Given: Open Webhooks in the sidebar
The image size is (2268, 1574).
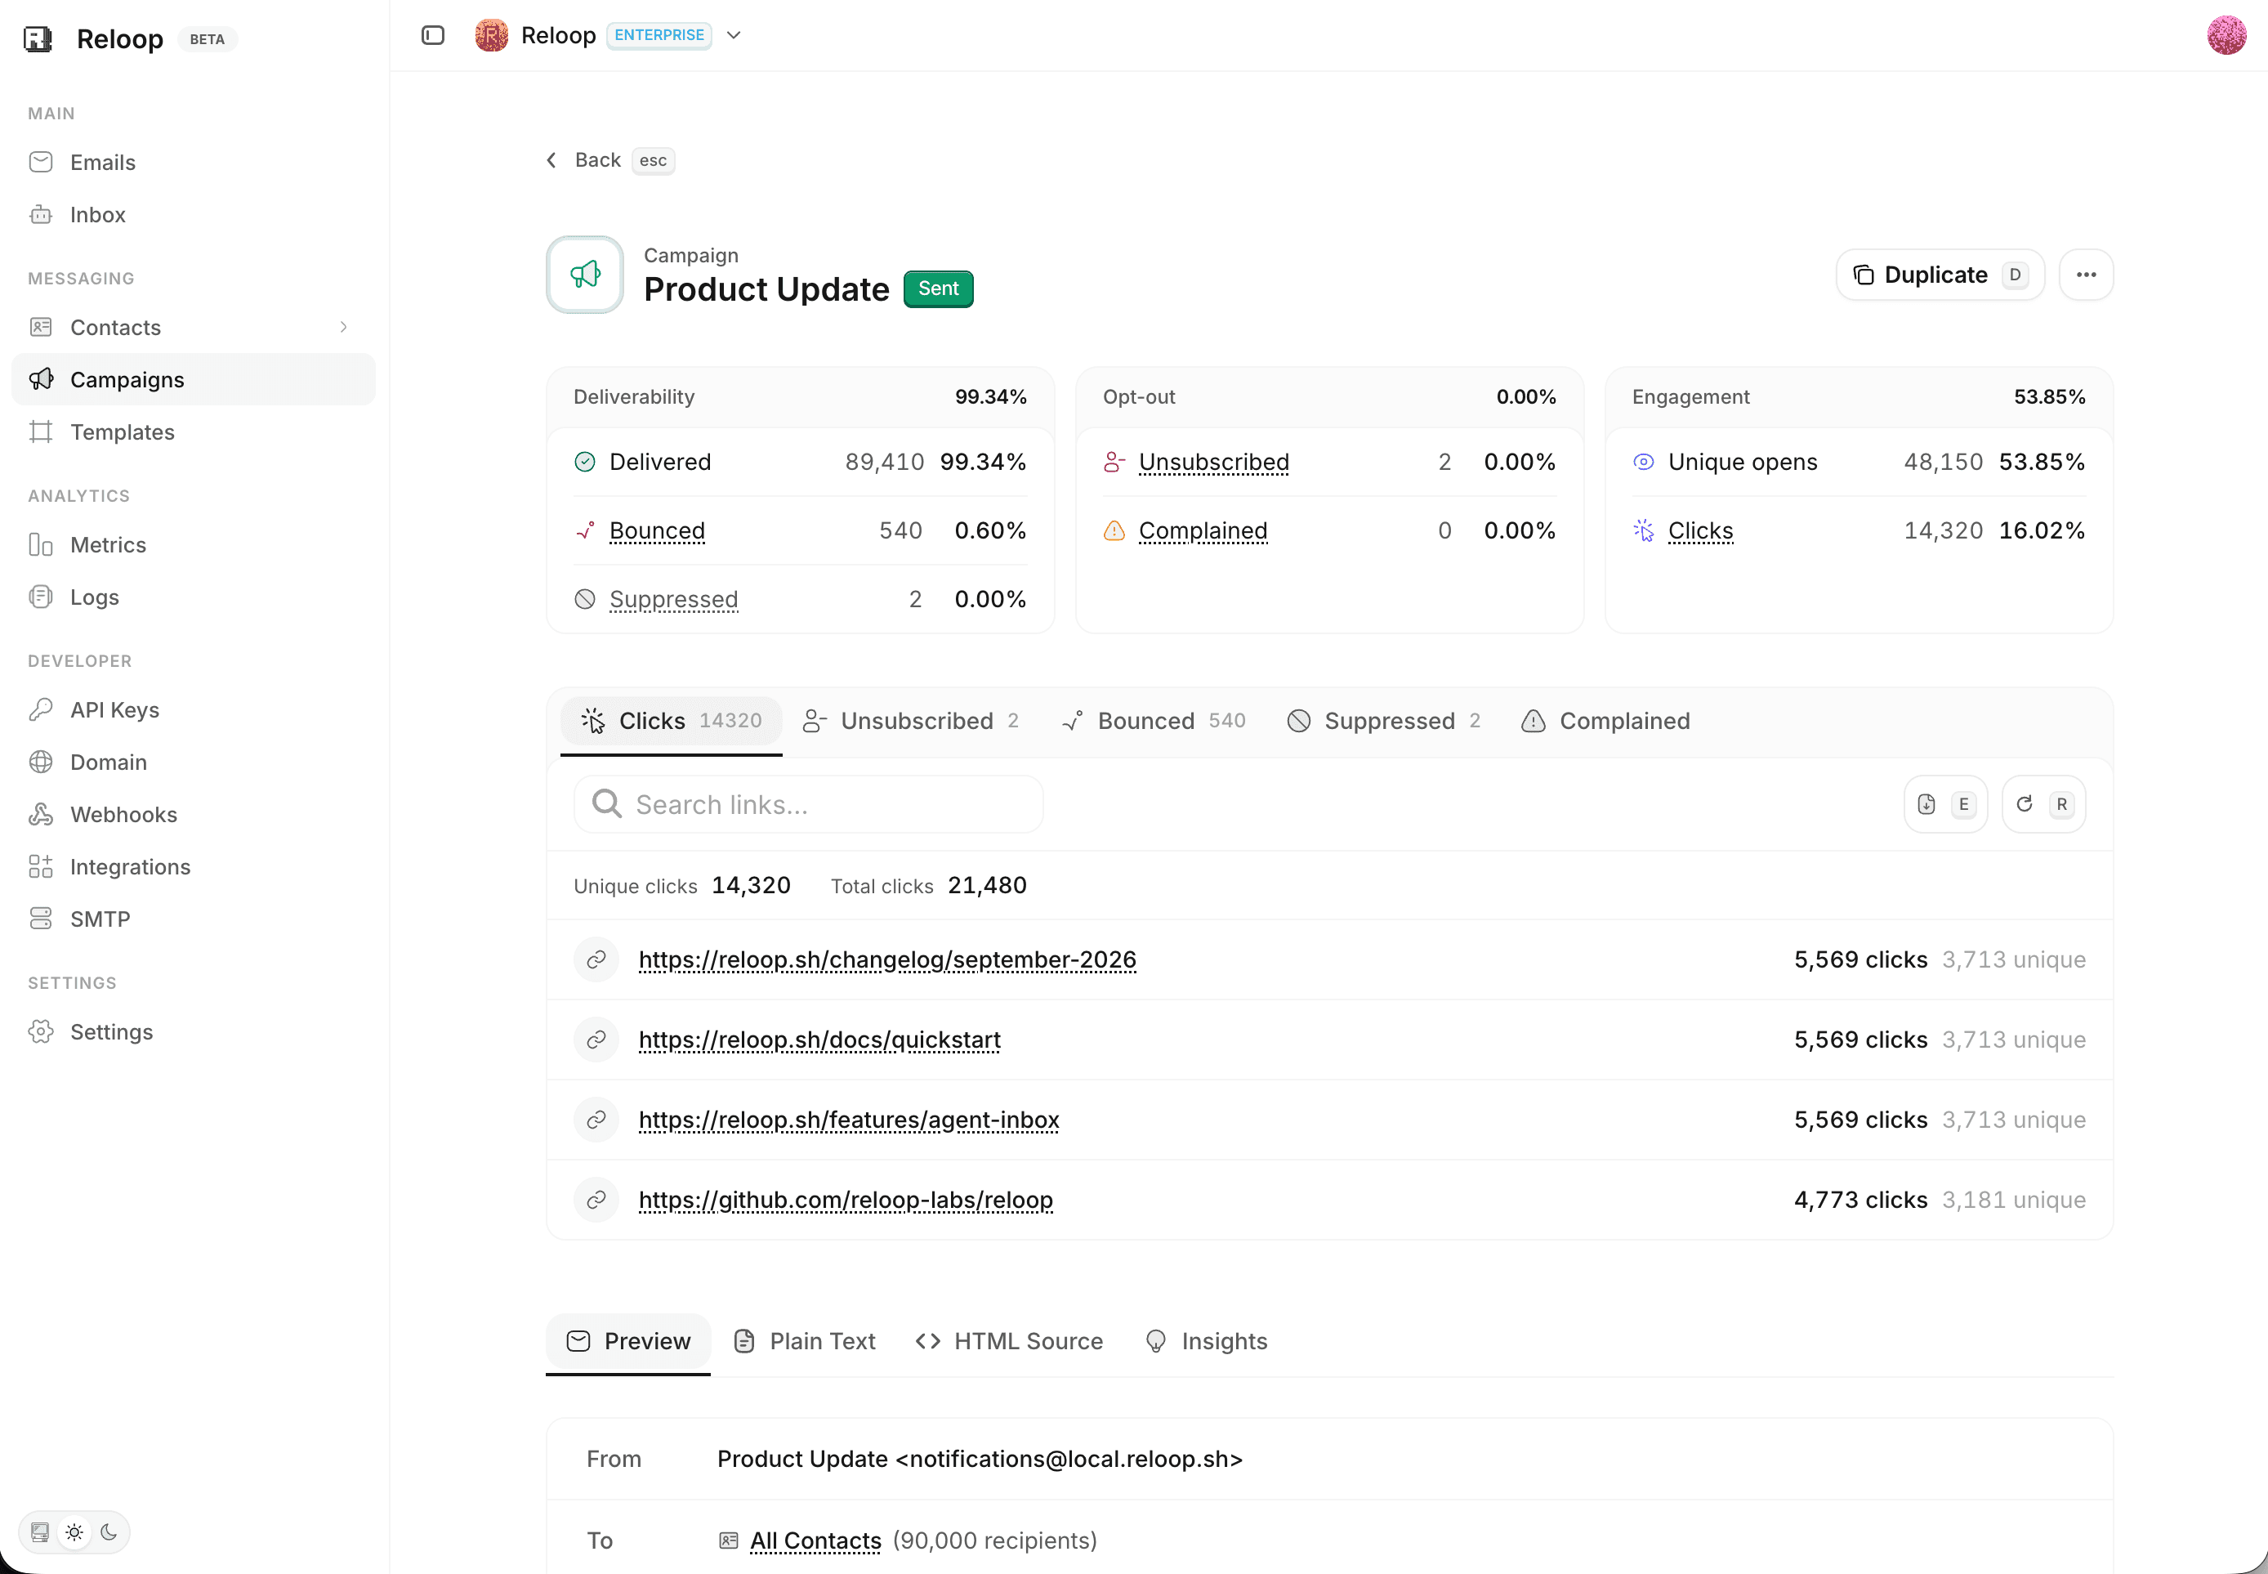Looking at the screenshot, I should 123,815.
